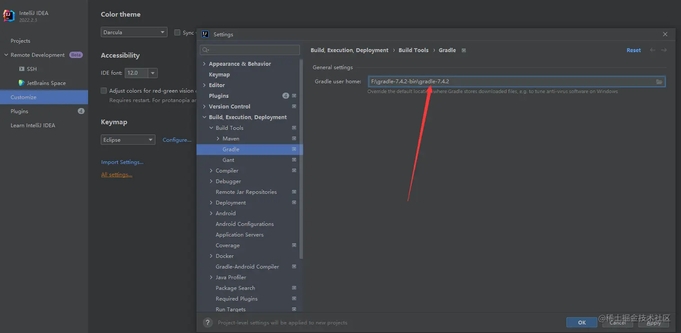Click project-level icon beside Gradle breadcrumb

[463, 50]
